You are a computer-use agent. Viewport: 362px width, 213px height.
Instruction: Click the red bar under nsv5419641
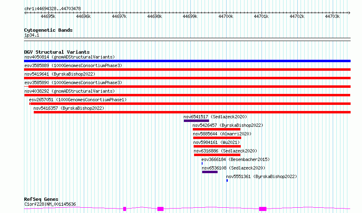187,78
